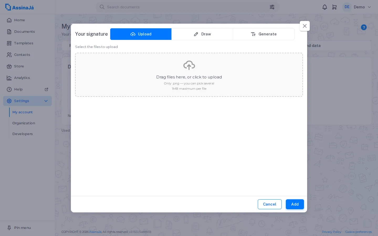Viewport: 378px width, 236px height.
Task: Open Cookie preferences link
Action: (x=359, y=232)
